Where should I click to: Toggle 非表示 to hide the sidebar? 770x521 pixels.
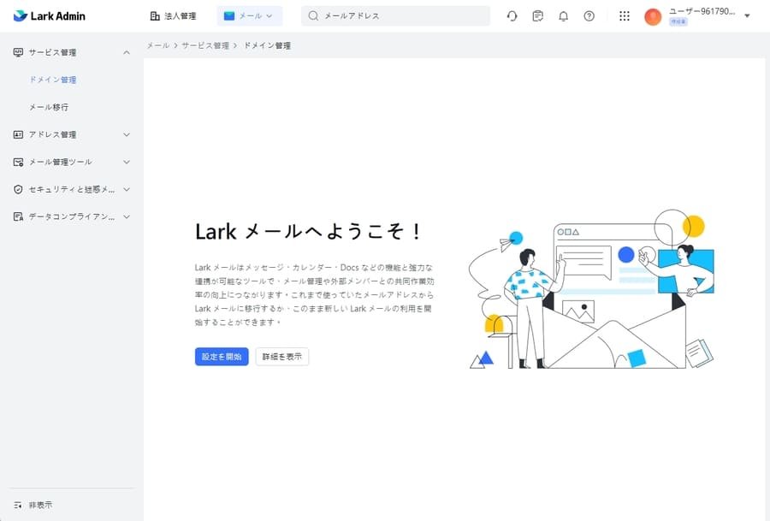pyautogui.click(x=34, y=505)
